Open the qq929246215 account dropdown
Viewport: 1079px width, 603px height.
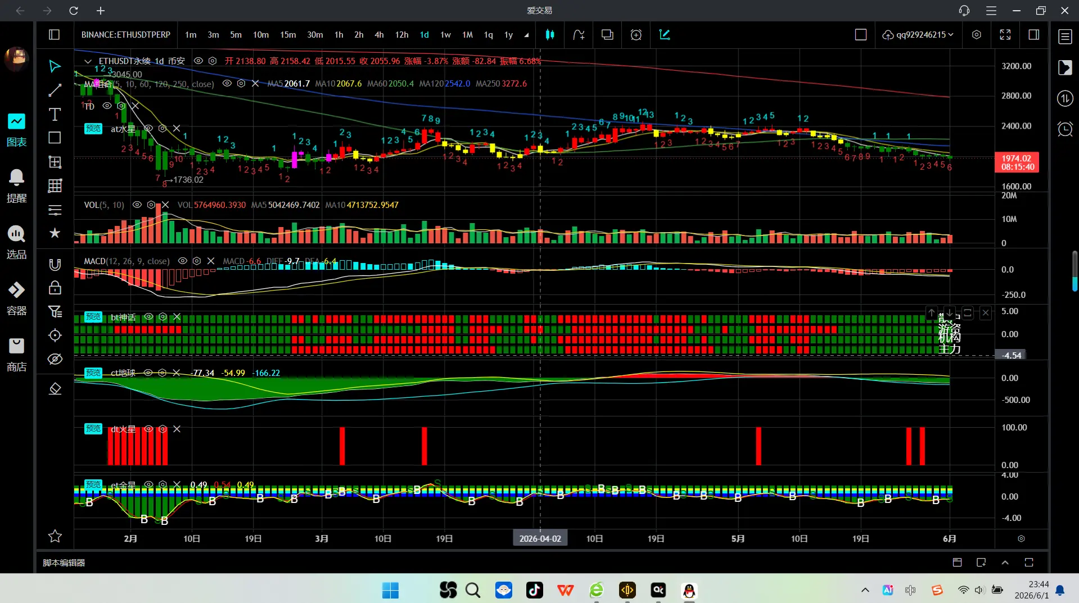[918, 35]
